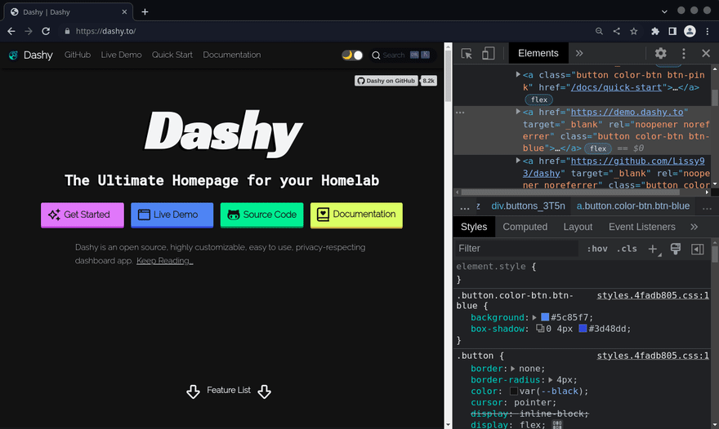Click the browser back arrow
This screenshot has width=719, height=429.
click(11, 31)
